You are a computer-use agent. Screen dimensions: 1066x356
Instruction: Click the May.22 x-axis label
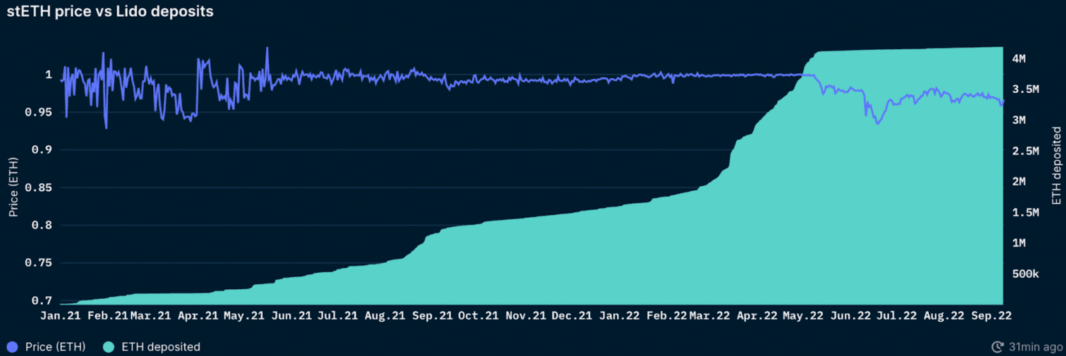tap(803, 316)
